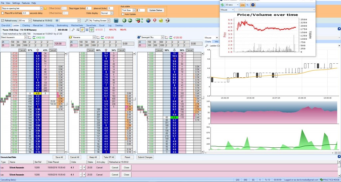Toggle the Auto Update checkbox

click(123, 14)
